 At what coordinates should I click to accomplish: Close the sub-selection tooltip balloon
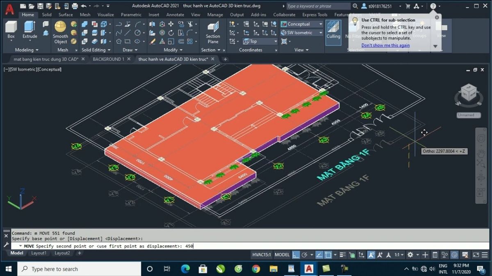click(437, 17)
